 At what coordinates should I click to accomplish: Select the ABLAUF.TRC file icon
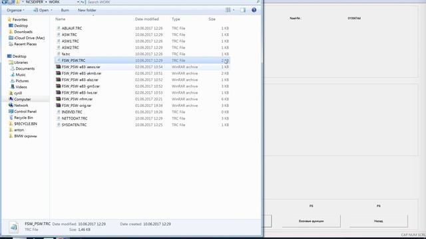tap(58, 28)
